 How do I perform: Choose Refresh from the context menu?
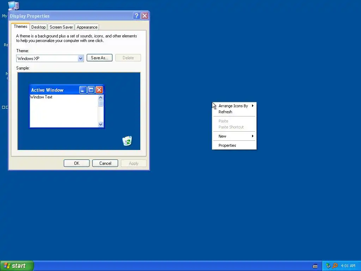[x=234, y=112]
